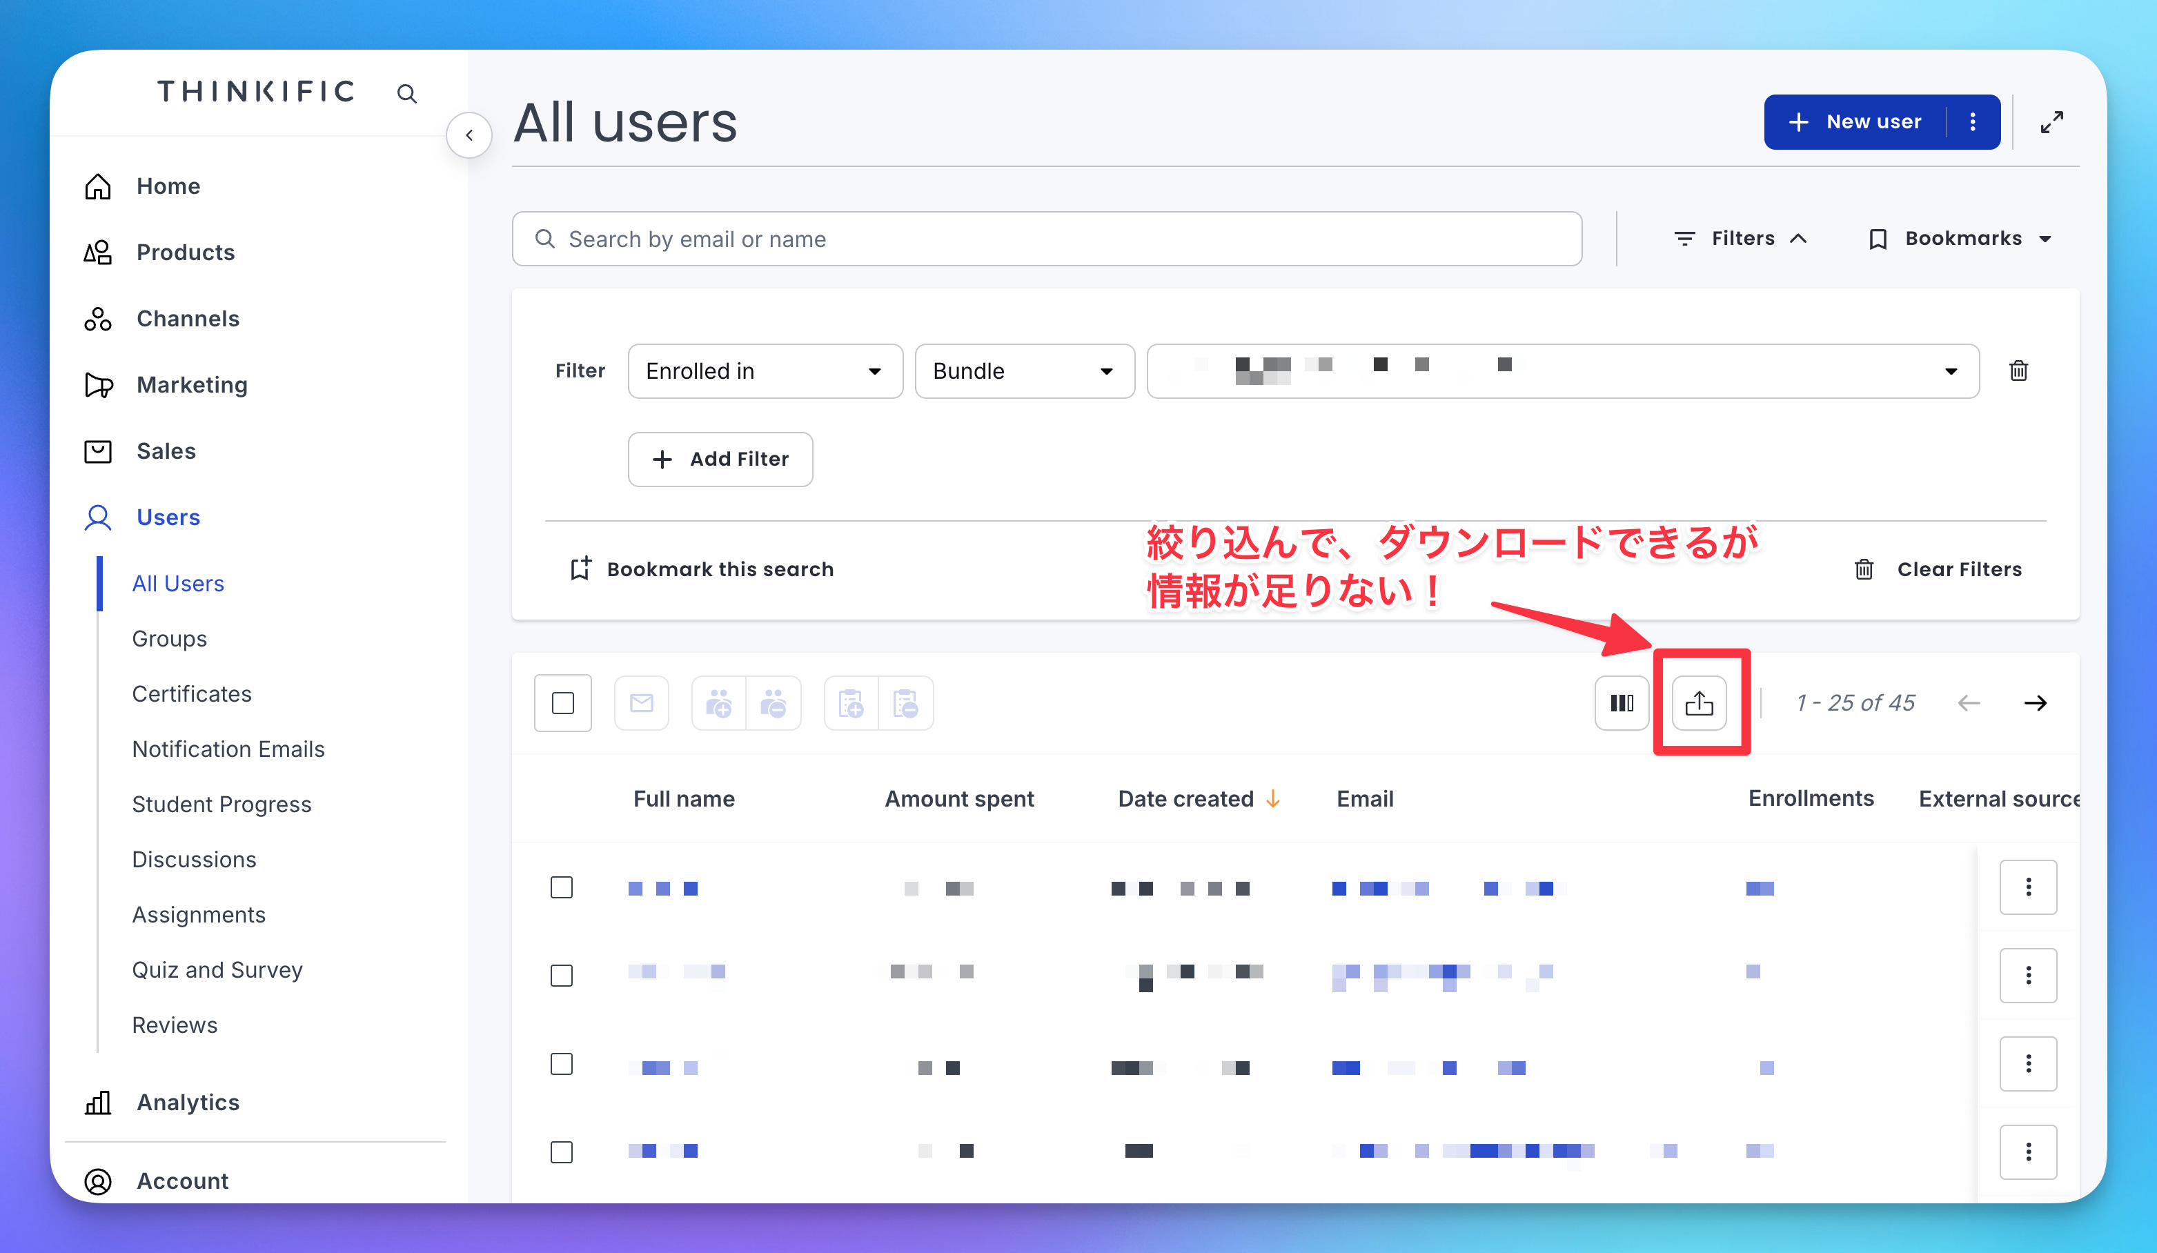Expand the Bookmarks dropdown

[x=1960, y=238]
